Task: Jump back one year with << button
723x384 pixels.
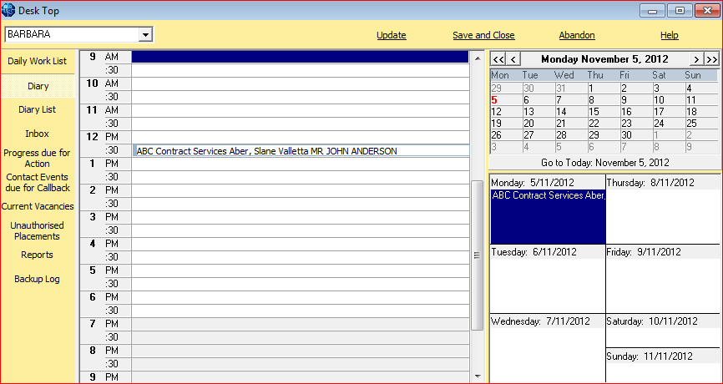Action: click(498, 59)
